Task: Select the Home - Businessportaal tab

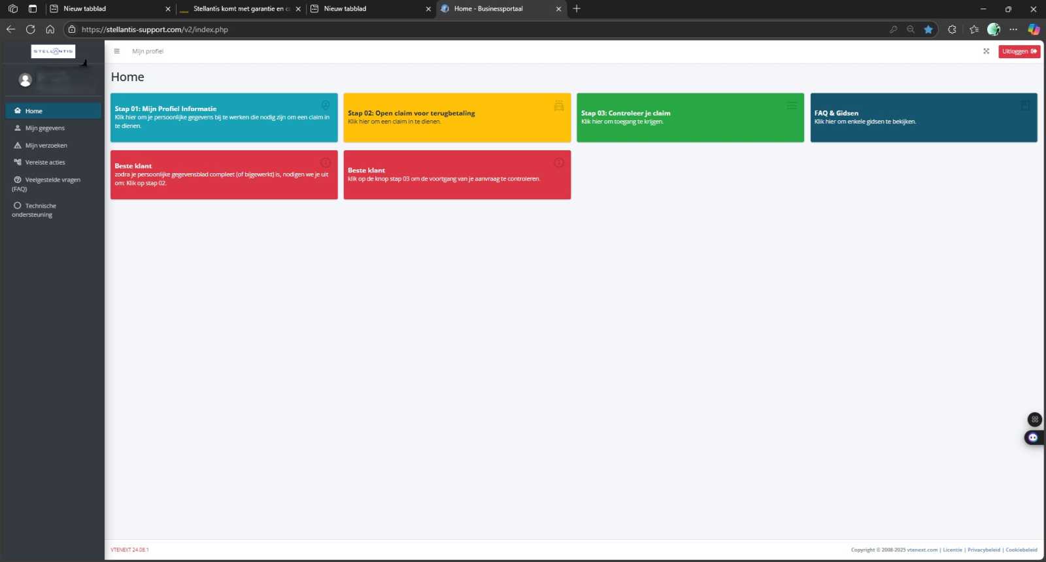Action: pyautogui.click(x=500, y=9)
